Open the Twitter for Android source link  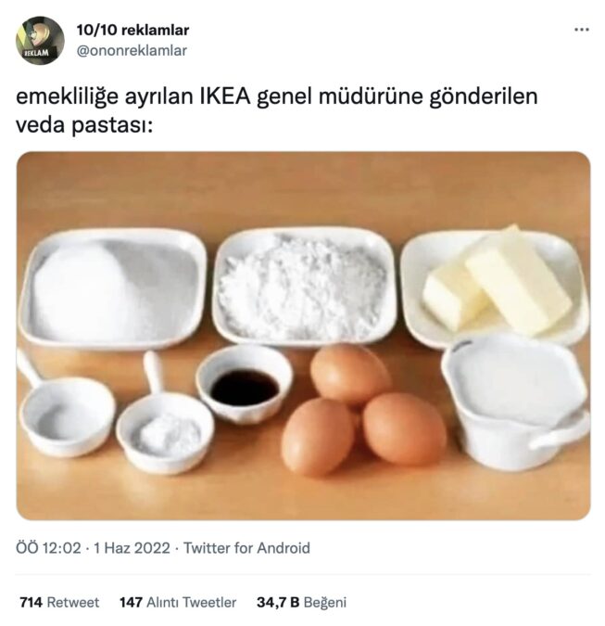click(x=246, y=548)
